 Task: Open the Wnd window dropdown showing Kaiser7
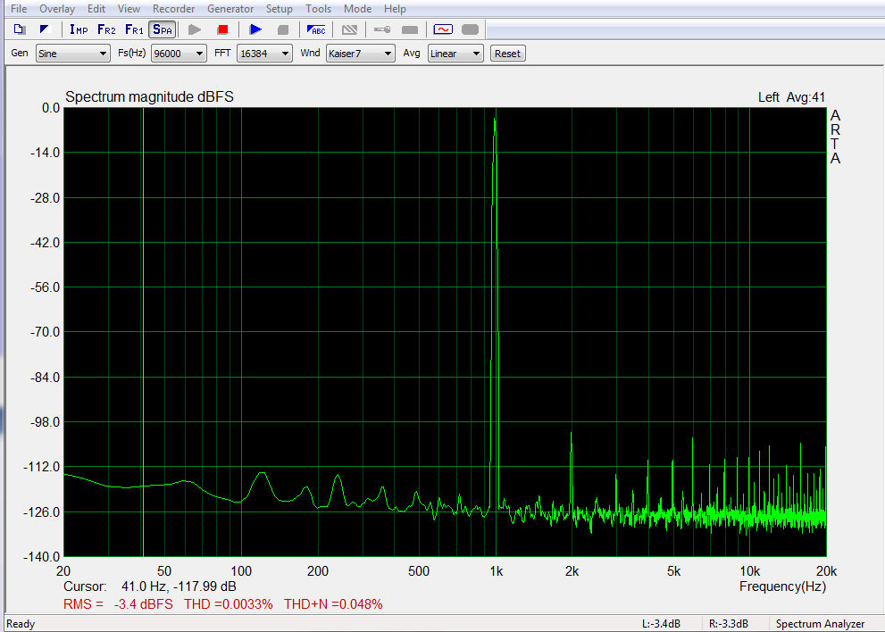click(360, 54)
